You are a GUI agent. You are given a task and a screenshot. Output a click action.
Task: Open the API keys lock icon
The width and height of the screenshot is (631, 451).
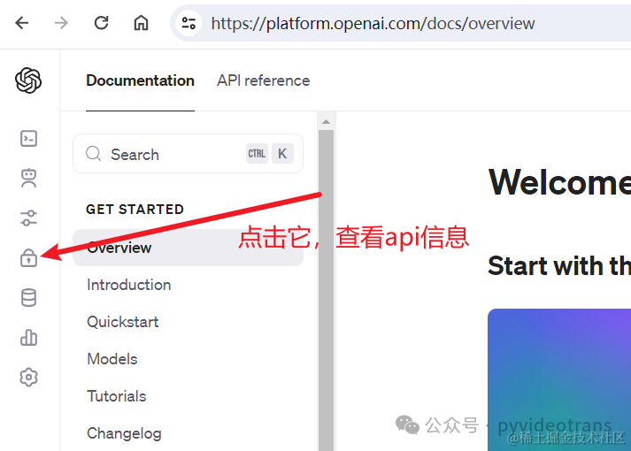pos(28,257)
